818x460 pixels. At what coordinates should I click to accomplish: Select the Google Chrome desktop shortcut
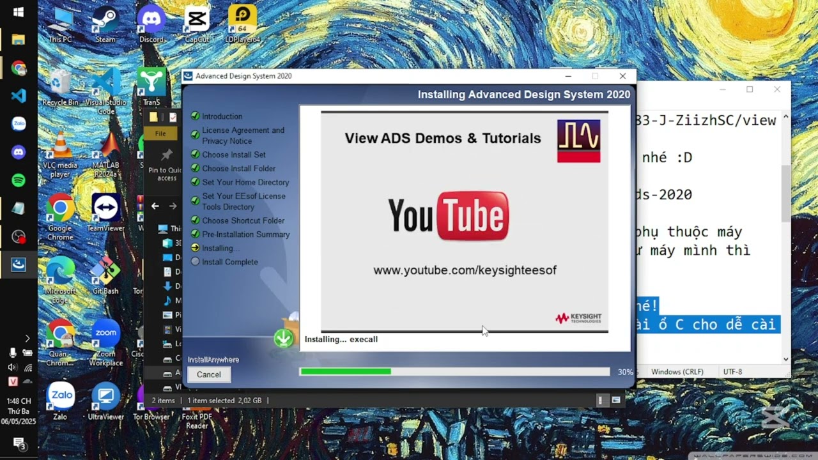[x=60, y=217]
